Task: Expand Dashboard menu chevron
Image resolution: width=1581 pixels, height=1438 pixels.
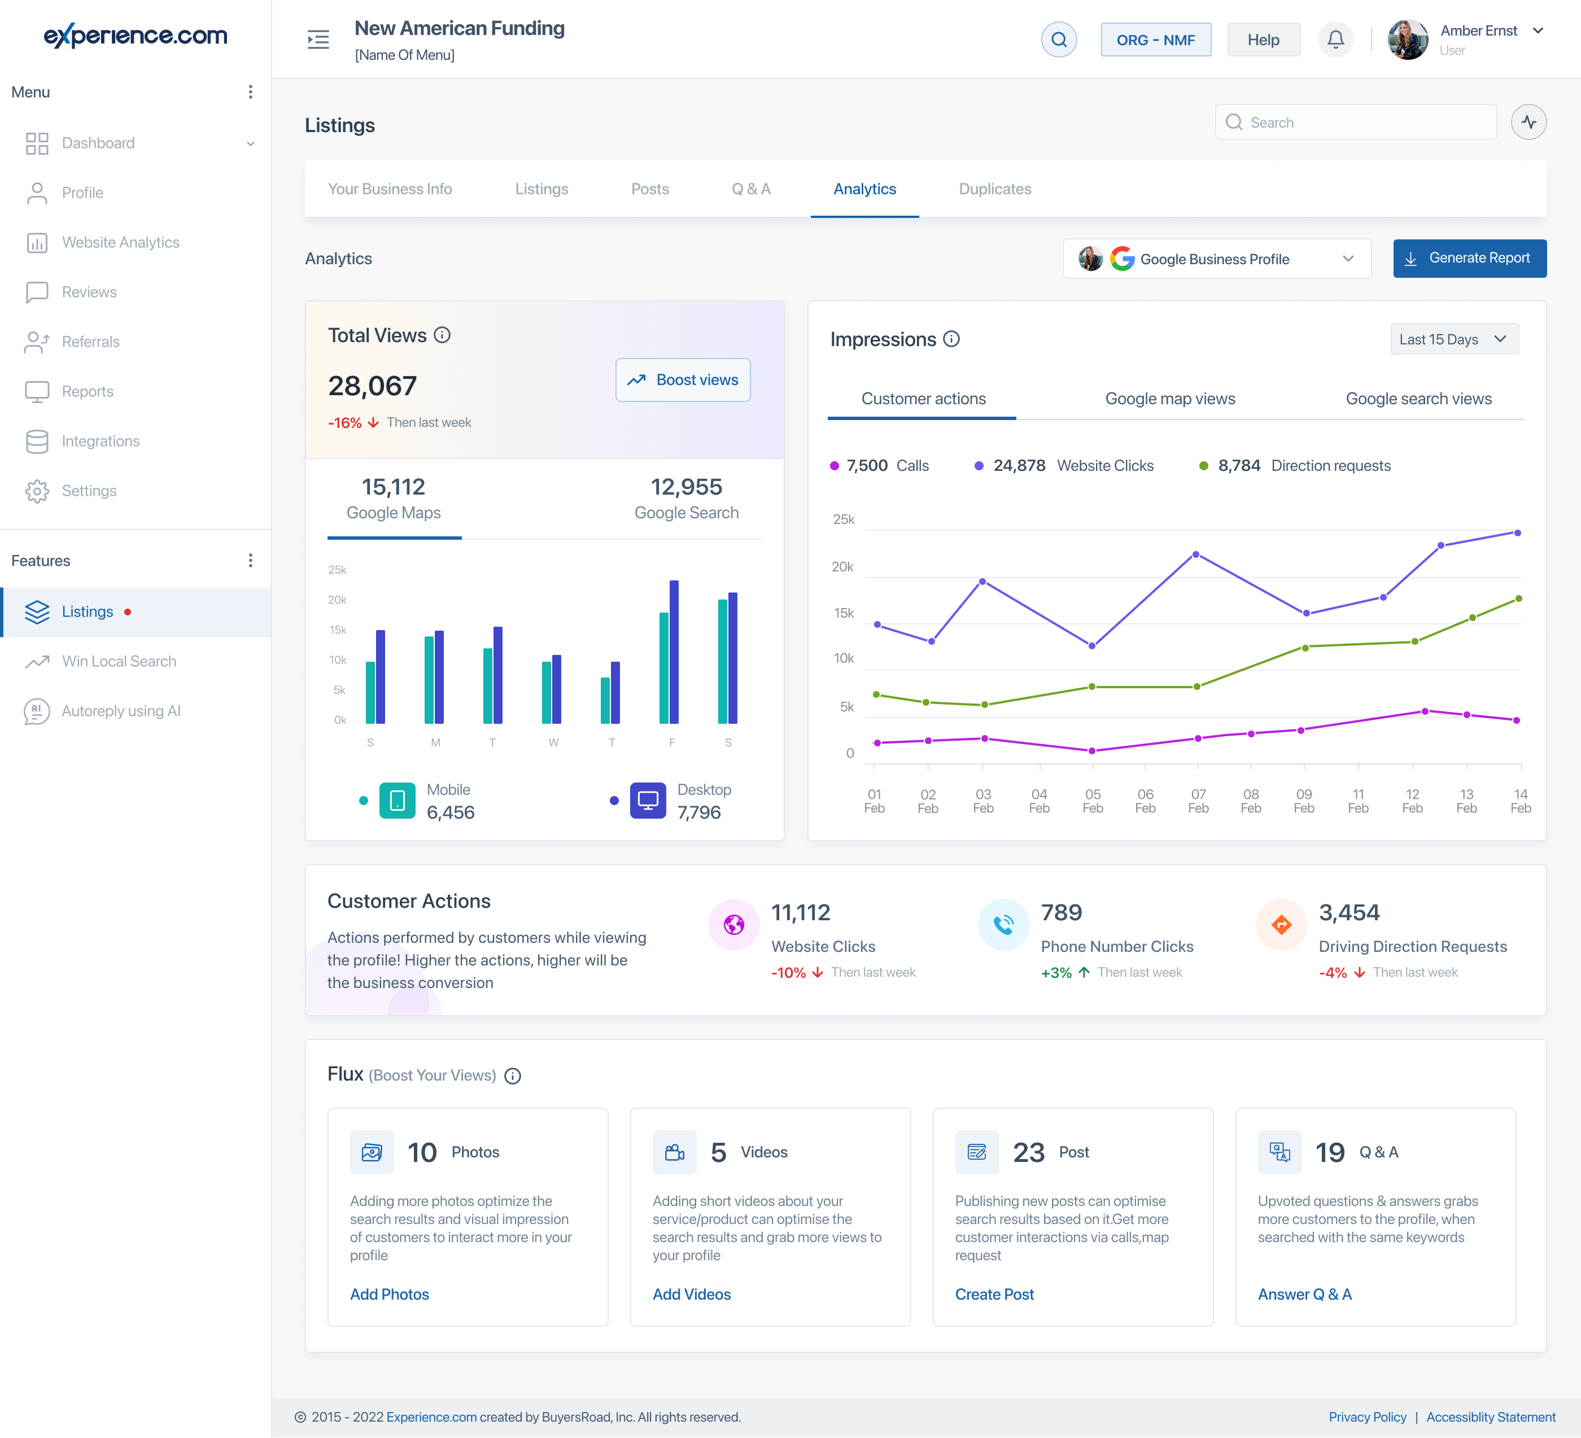Action: (250, 143)
